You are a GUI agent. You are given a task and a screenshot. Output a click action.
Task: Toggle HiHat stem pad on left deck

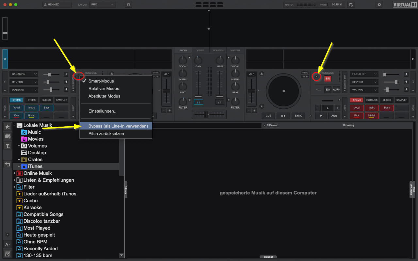[31, 116]
